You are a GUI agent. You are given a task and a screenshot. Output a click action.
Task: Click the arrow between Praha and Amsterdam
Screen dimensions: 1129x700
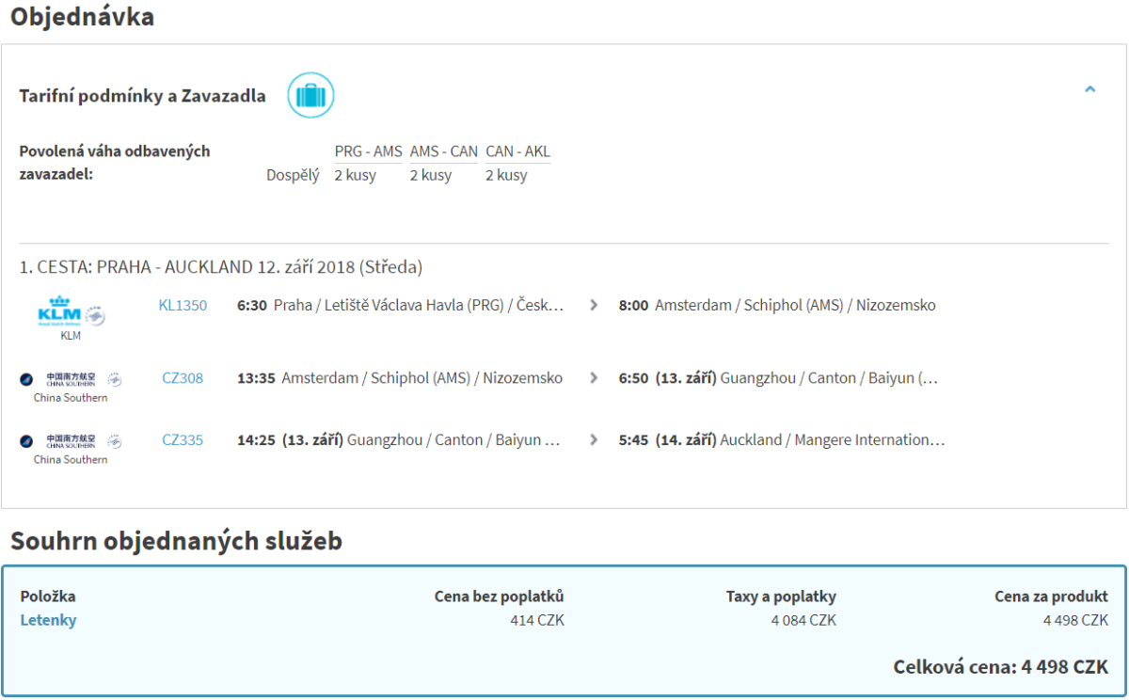coord(594,305)
